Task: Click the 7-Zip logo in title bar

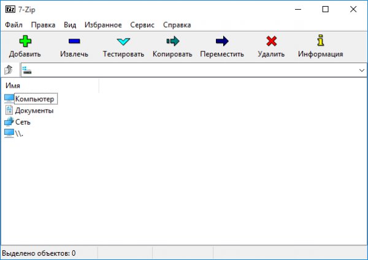Action: pyautogui.click(x=10, y=9)
